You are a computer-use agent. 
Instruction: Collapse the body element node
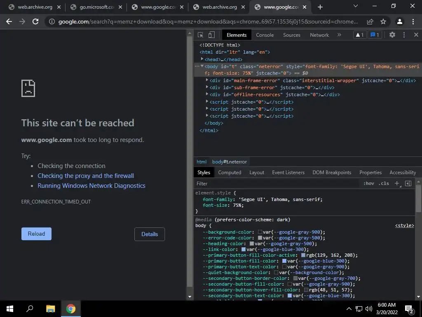[202, 66]
